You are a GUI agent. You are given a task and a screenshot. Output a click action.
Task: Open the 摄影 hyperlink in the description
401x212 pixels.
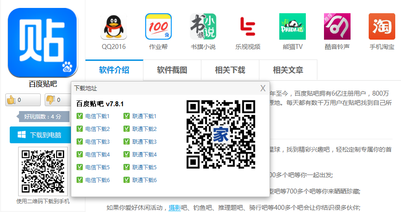[x=175, y=208]
